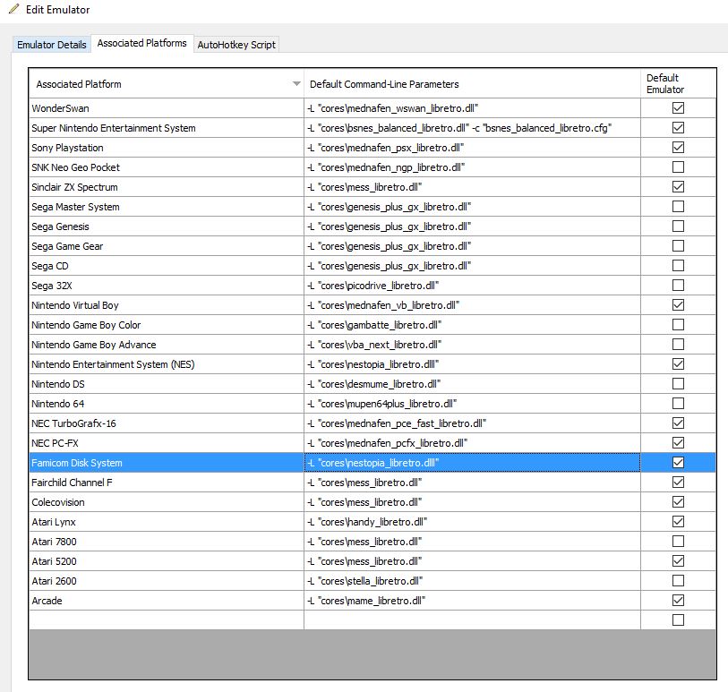The width and height of the screenshot is (728, 692).
Task: Uncheck default emulator for Atari 5200
Action: 679,561
